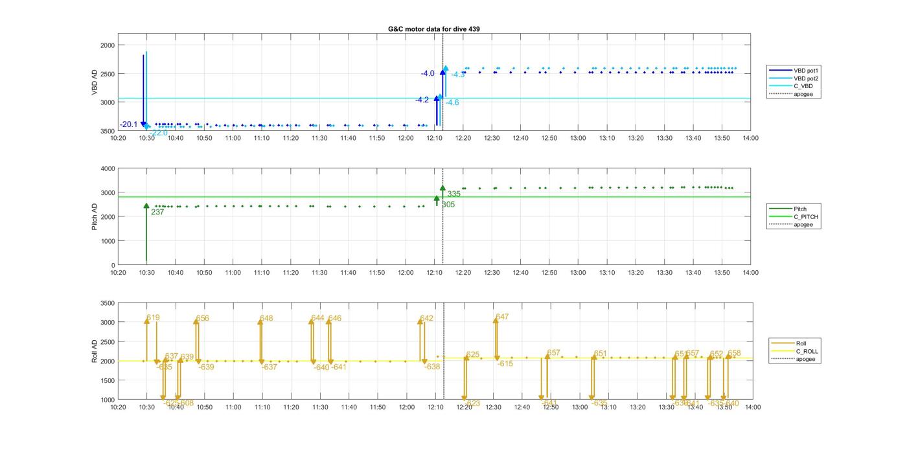
Task: Click the 'VBD AD' y-axis label
Action: 95,82
